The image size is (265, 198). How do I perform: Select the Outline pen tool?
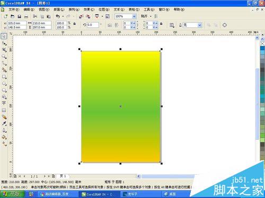tap(4, 130)
